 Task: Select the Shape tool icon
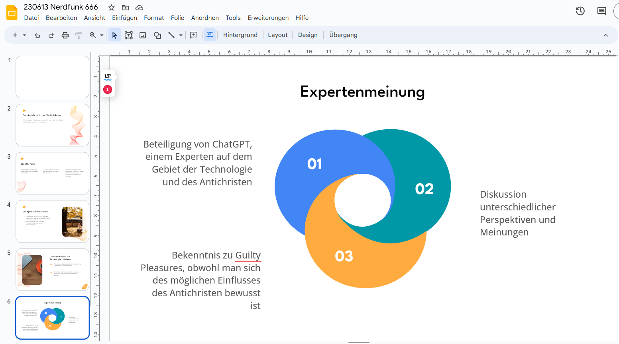point(157,35)
